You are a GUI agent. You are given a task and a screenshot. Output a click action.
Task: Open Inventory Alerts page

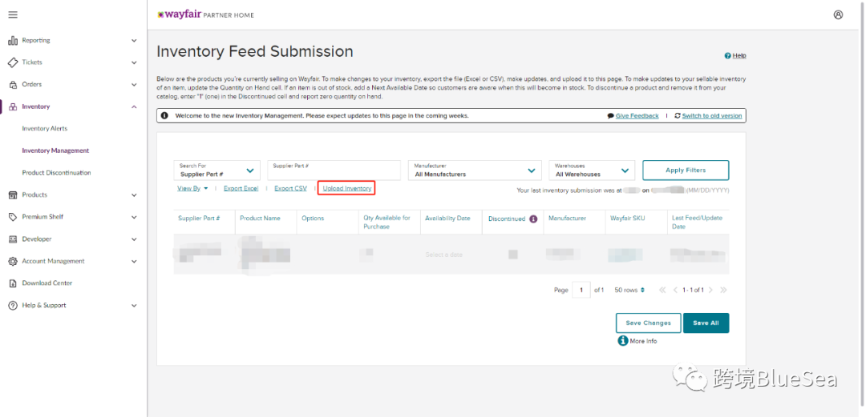click(x=45, y=129)
